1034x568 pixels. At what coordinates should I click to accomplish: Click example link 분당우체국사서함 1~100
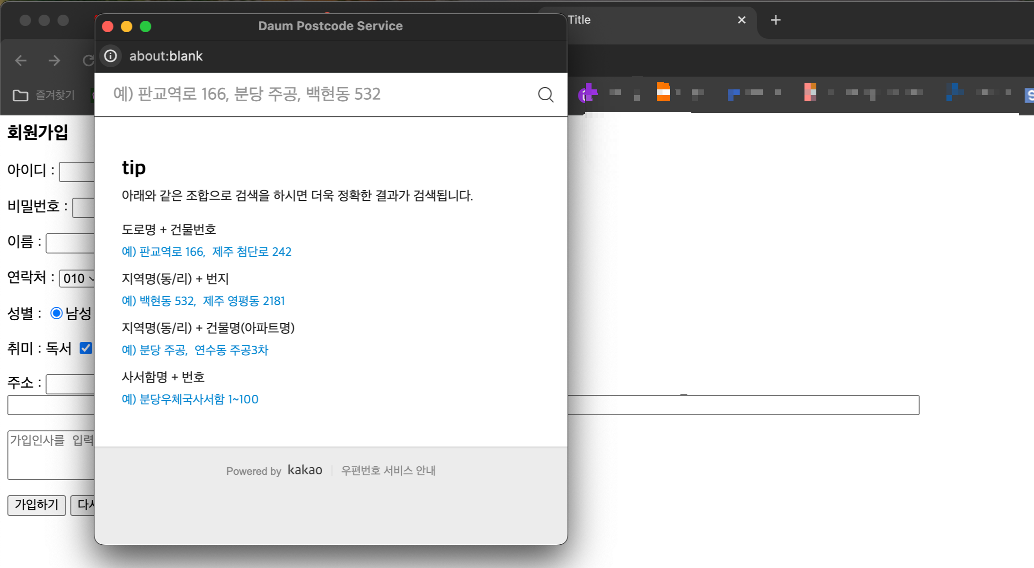tap(190, 399)
